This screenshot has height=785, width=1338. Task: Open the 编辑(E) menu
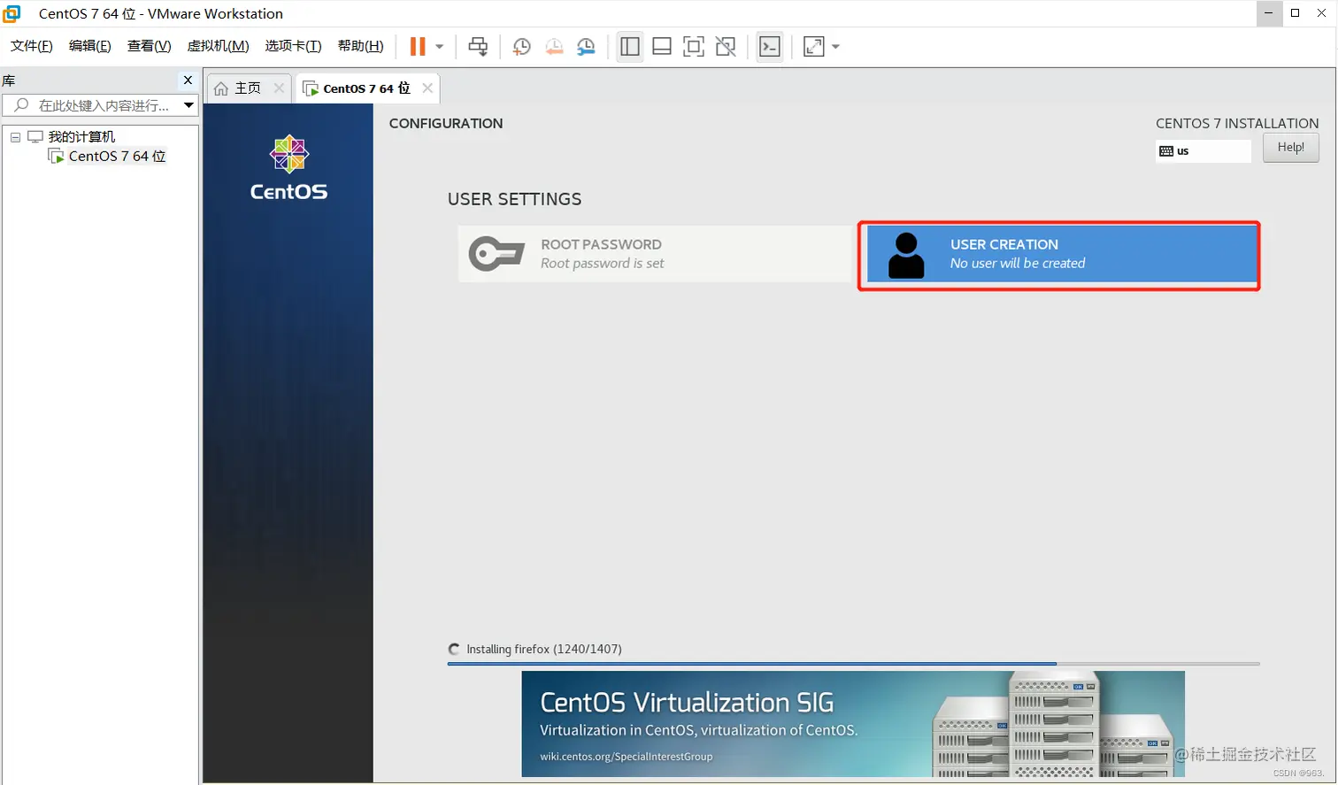pos(90,46)
